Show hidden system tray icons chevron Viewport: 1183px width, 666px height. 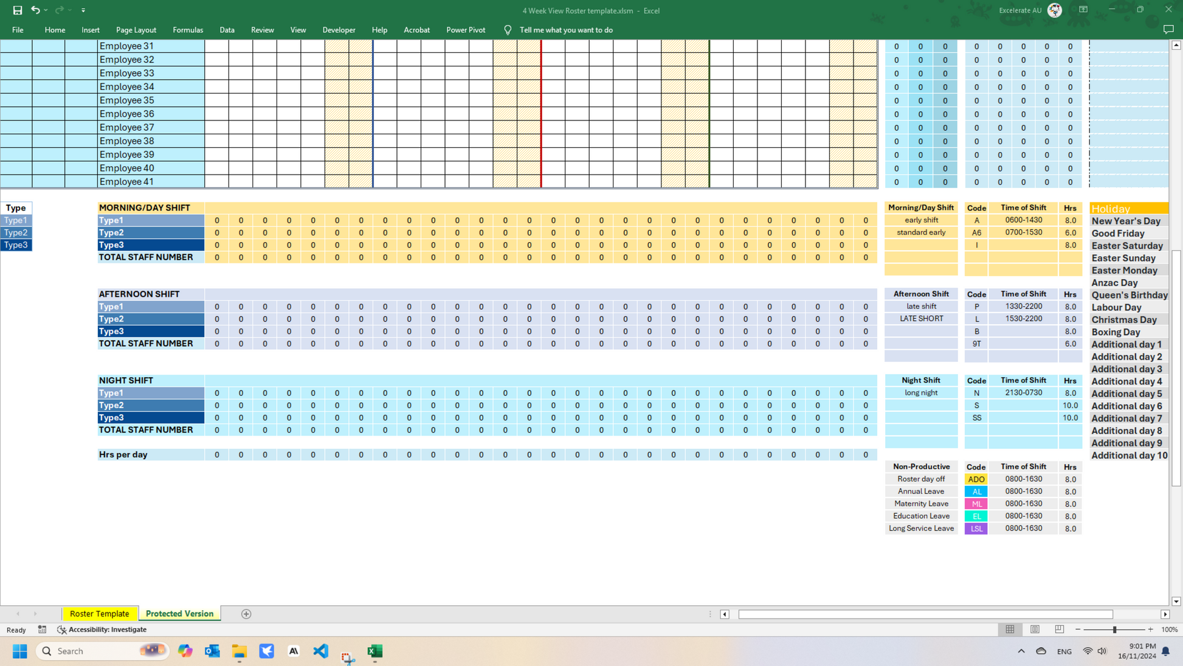tap(1021, 651)
